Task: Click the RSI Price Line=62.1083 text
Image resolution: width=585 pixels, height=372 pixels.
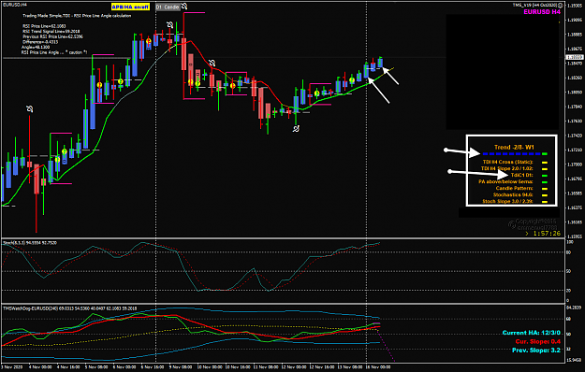Action: pyautogui.click(x=44, y=26)
